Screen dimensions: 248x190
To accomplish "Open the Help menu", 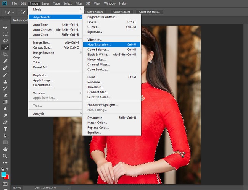I will tap(122, 3).
